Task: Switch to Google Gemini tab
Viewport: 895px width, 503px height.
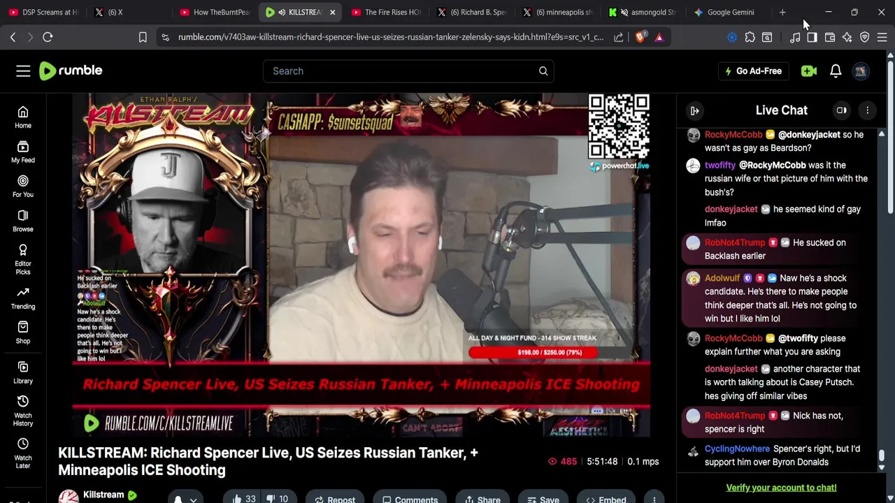Action: (729, 12)
